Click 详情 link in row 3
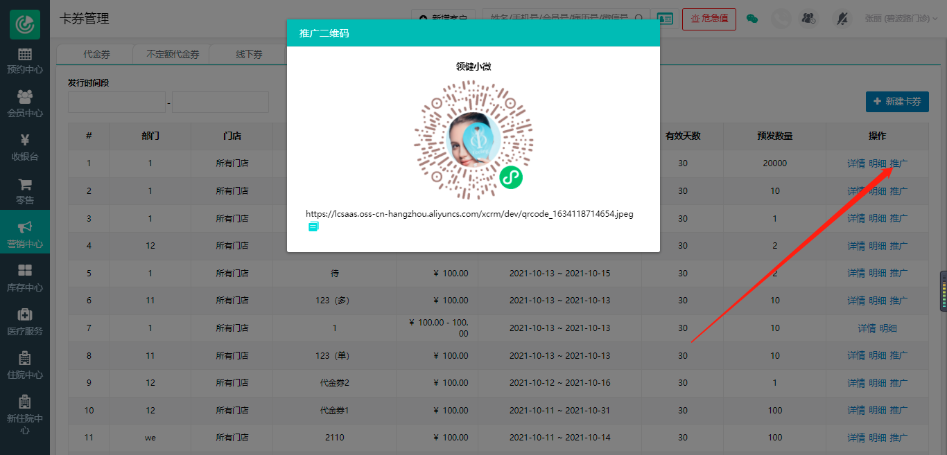This screenshot has width=947, height=455. click(856, 218)
